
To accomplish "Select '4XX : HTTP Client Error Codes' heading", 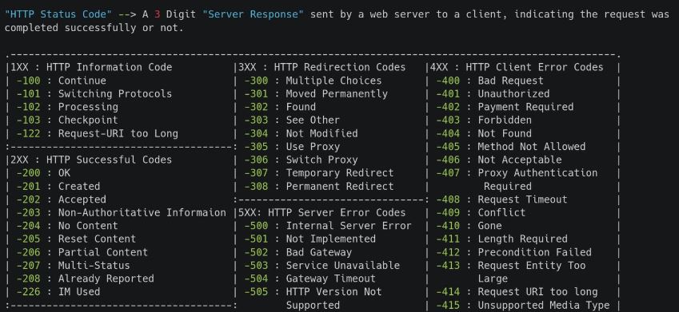I will (x=517, y=67).
